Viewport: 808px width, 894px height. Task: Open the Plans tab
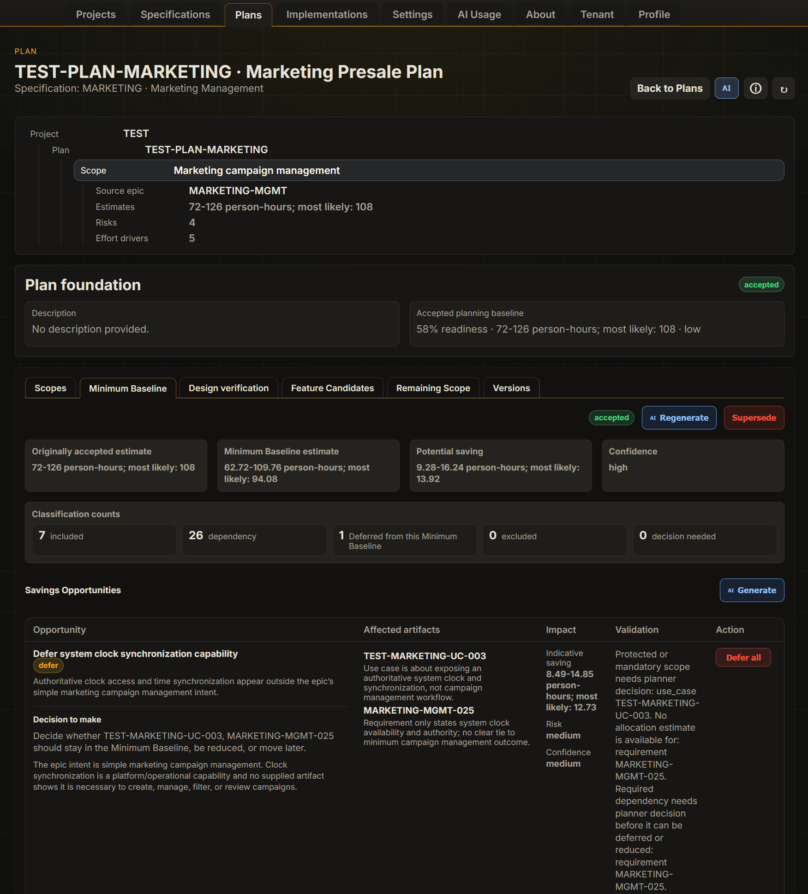click(x=248, y=15)
